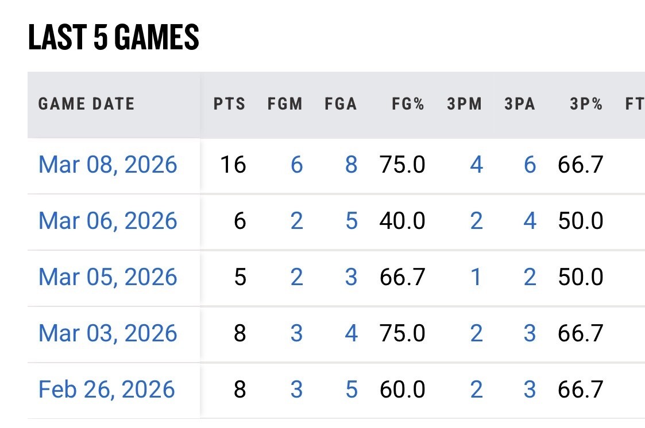
Task: Sort by the 3PA column header
Action: (x=519, y=104)
